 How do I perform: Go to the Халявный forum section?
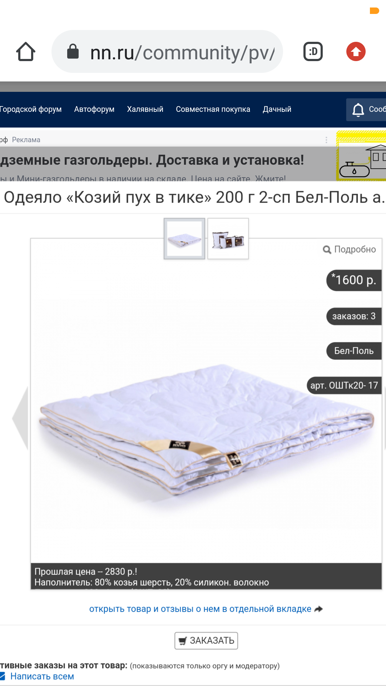(x=145, y=109)
